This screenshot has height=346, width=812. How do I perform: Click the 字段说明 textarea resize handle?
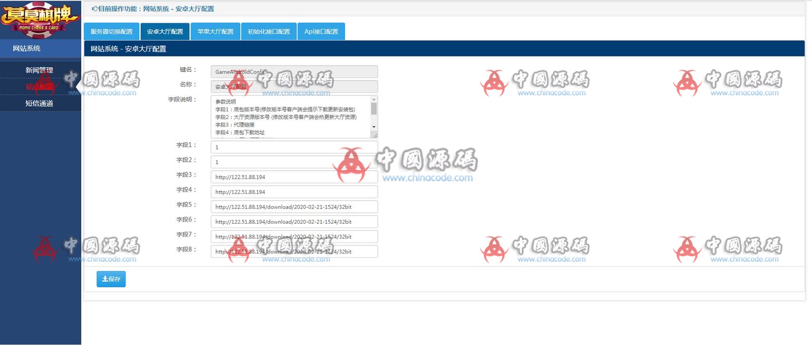pyautogui.click(x=374, y=135)
